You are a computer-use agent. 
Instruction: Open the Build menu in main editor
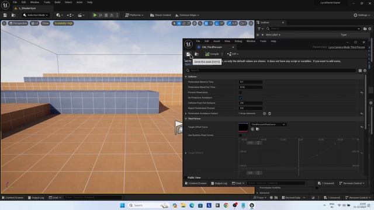(x=57, y=2)
